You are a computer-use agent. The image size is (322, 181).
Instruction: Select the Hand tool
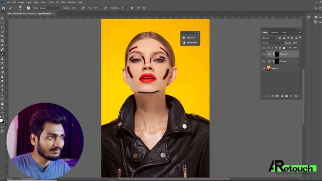(2, 104)
